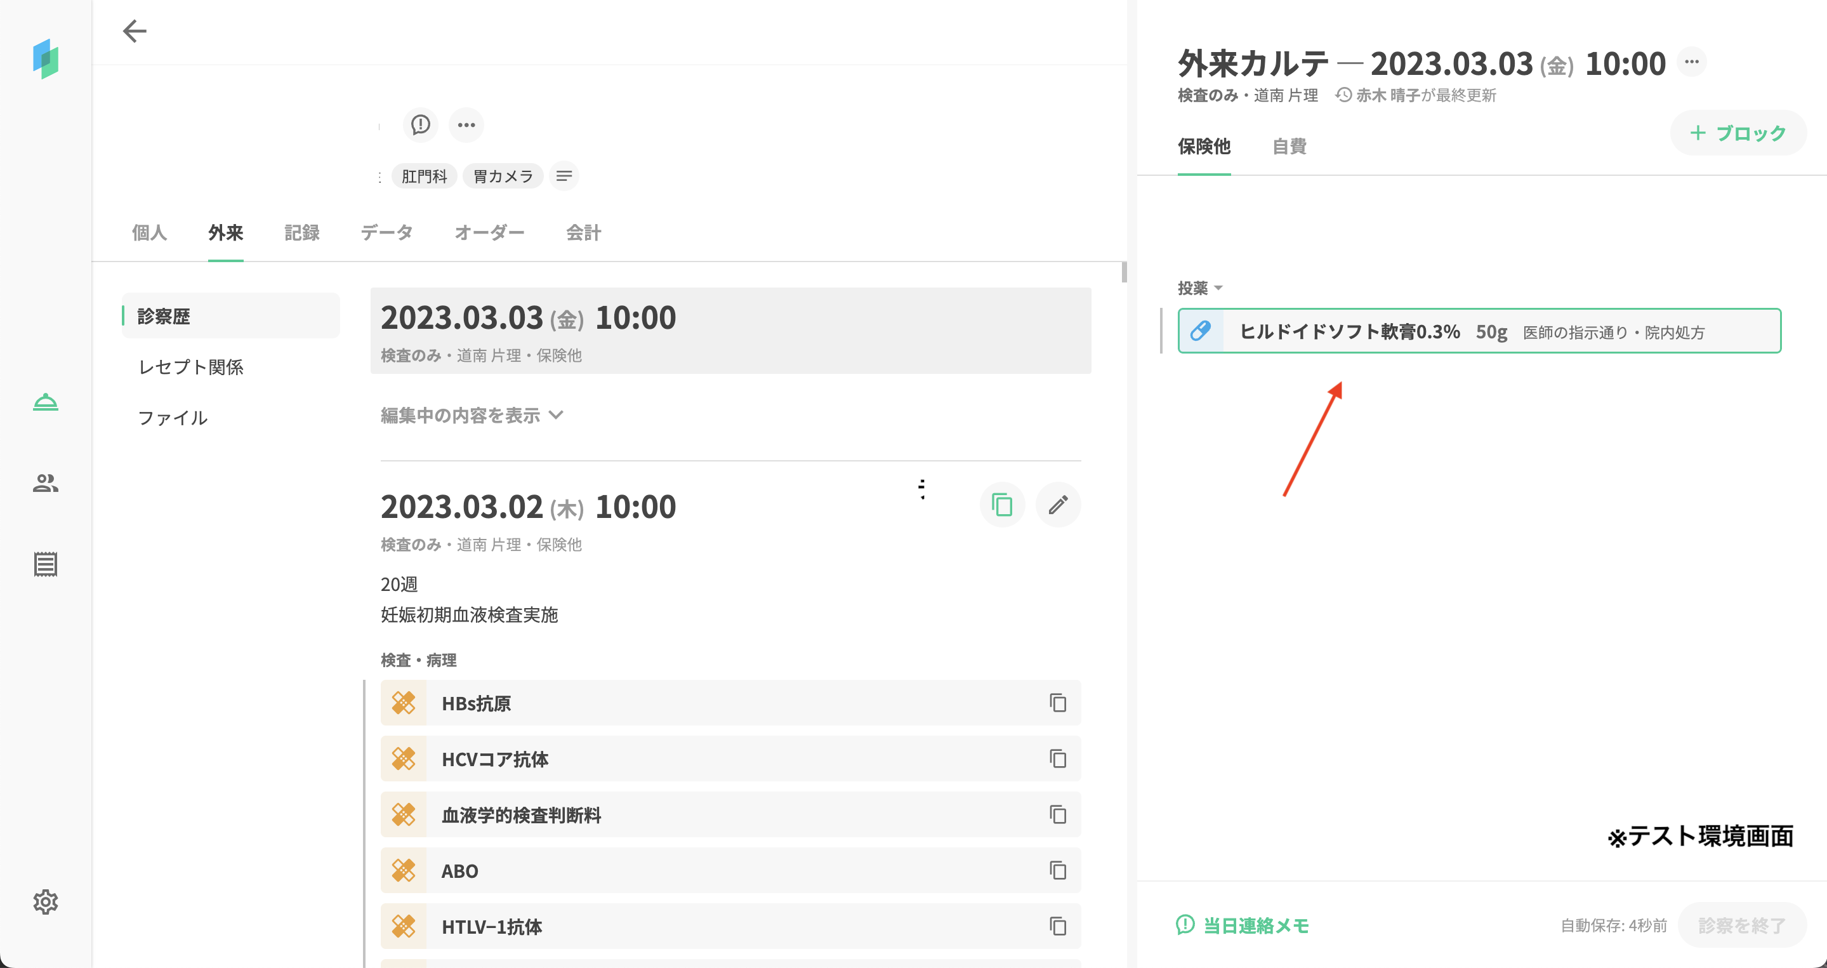The width and height of the screenshot is (1827, 968).
Task: Open patients list sidebar icon
Action: [x=46, y=484]
